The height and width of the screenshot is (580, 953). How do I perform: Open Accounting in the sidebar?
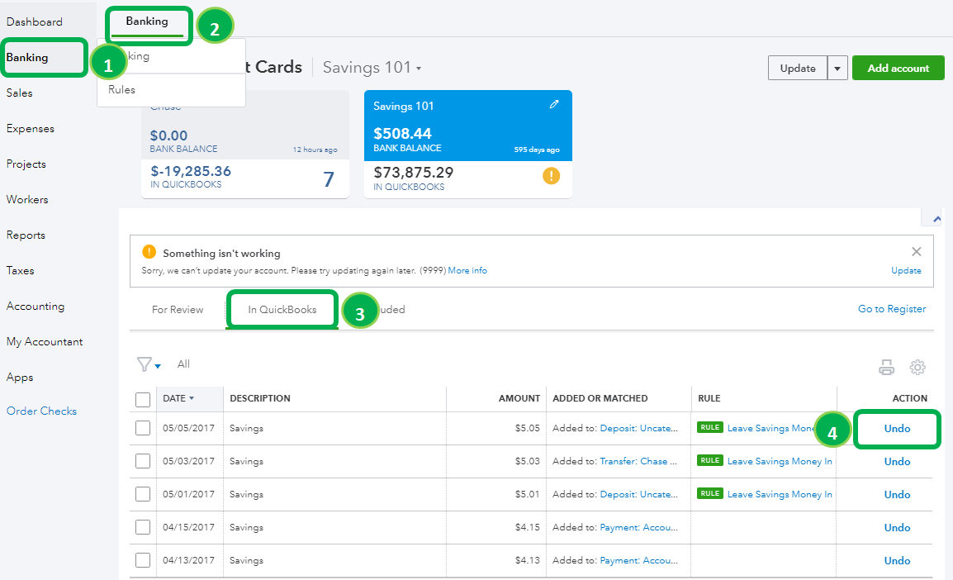click(x=36, y=307)
